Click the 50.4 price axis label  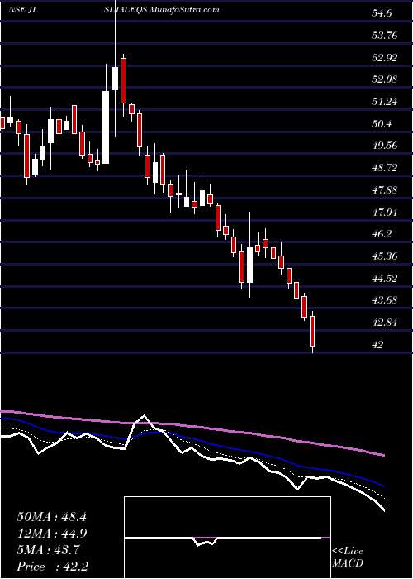tap(382, 123)
